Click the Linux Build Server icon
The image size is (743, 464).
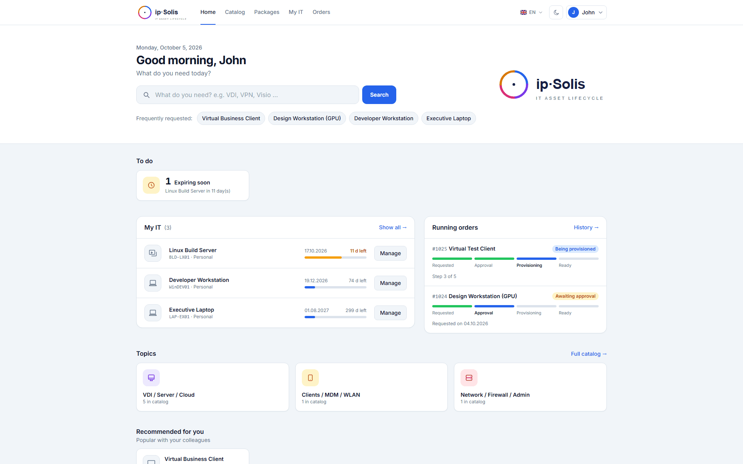tap(153, 253)
